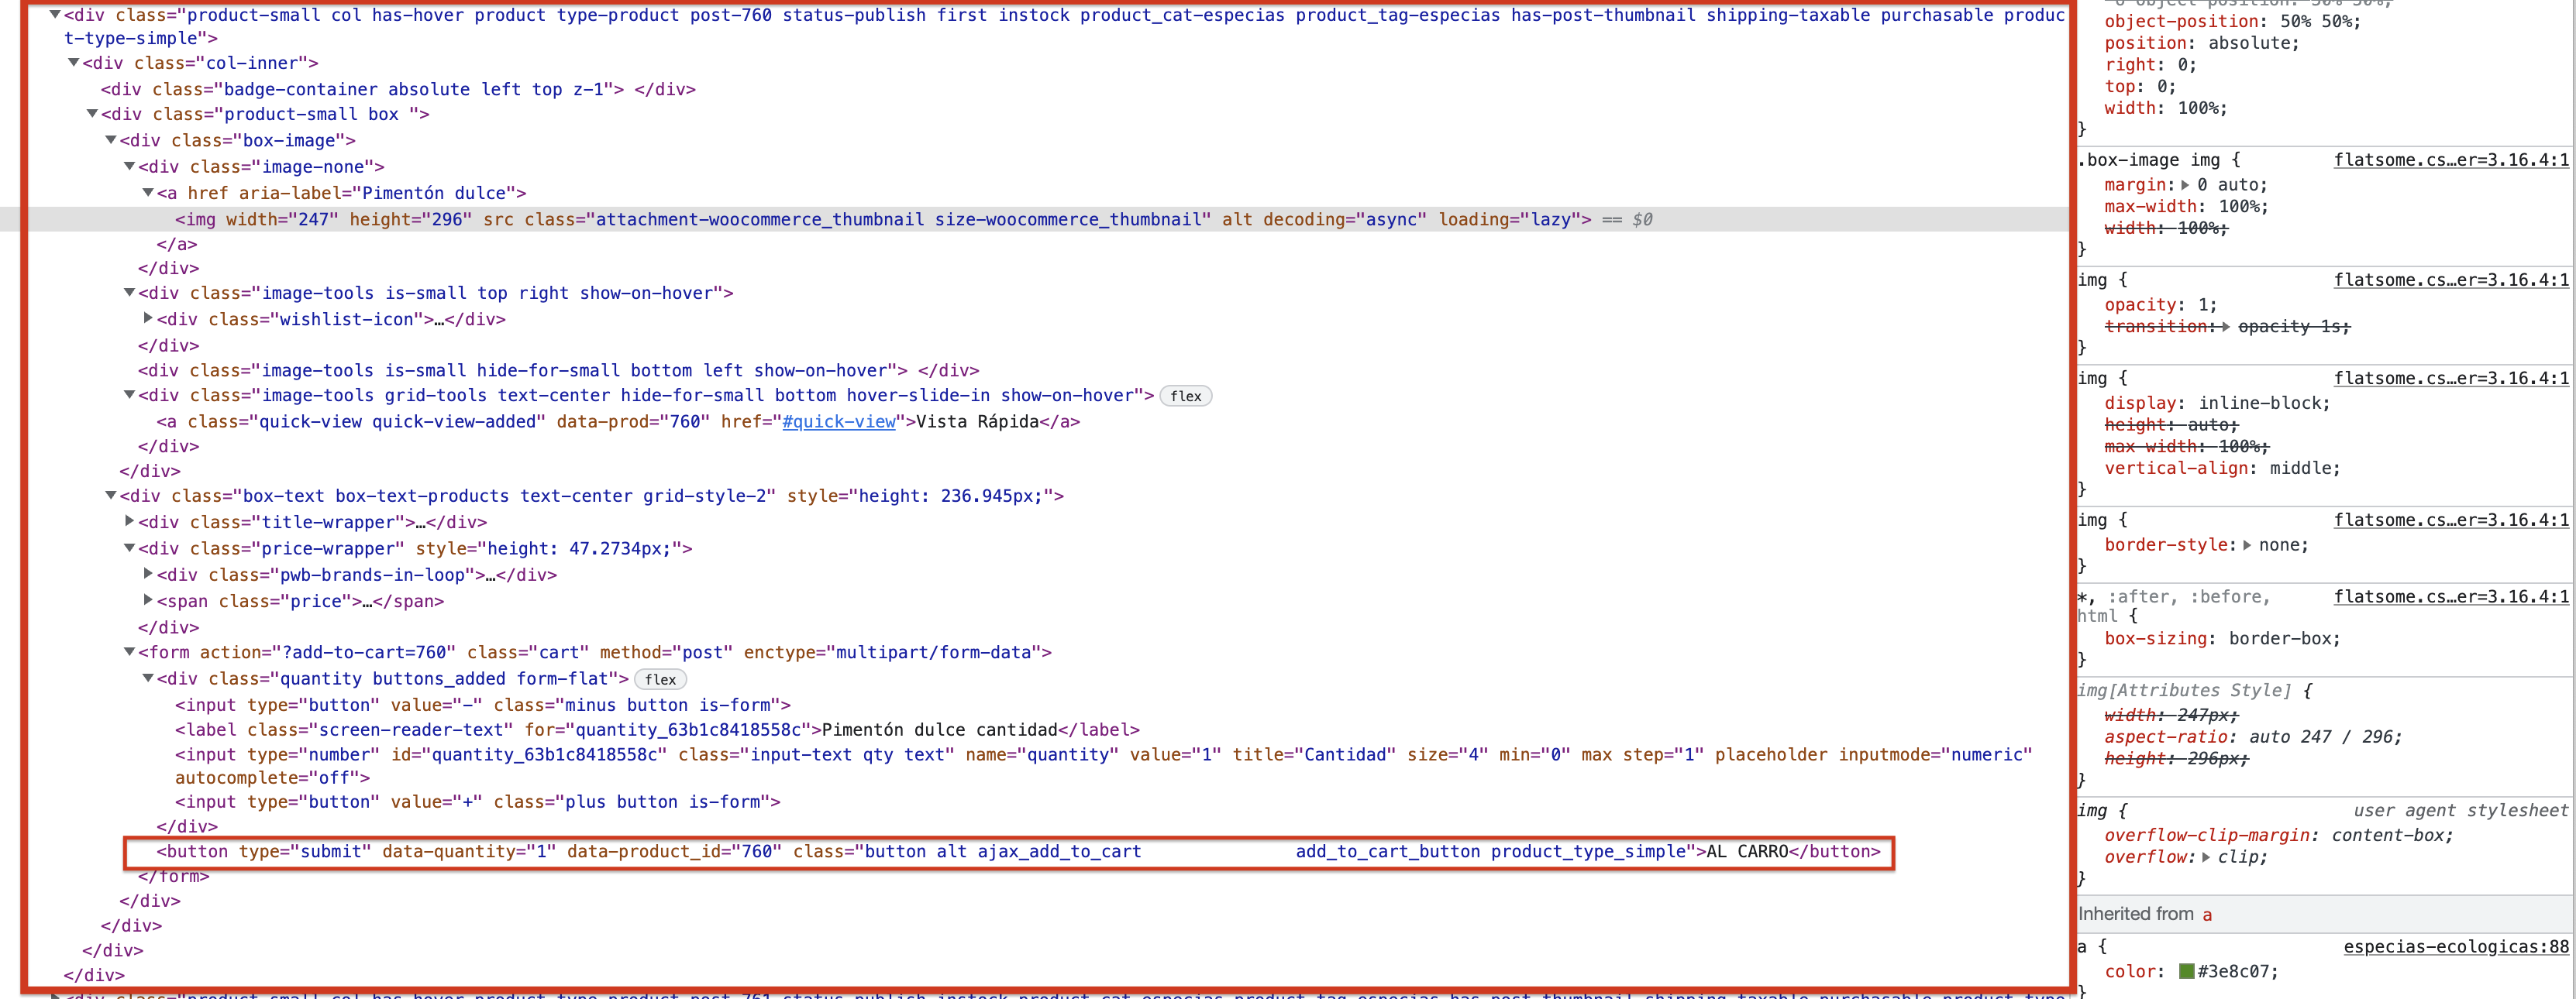Expand the border-style shorthand triangle
This screenshot has height=999, width=2576.
[2247, 545]
